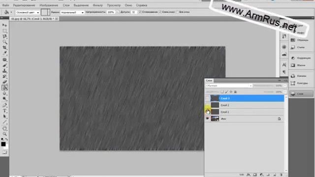Select the Eraser tool
This screenshot has height=177, width=315.
tap(4, 82)
